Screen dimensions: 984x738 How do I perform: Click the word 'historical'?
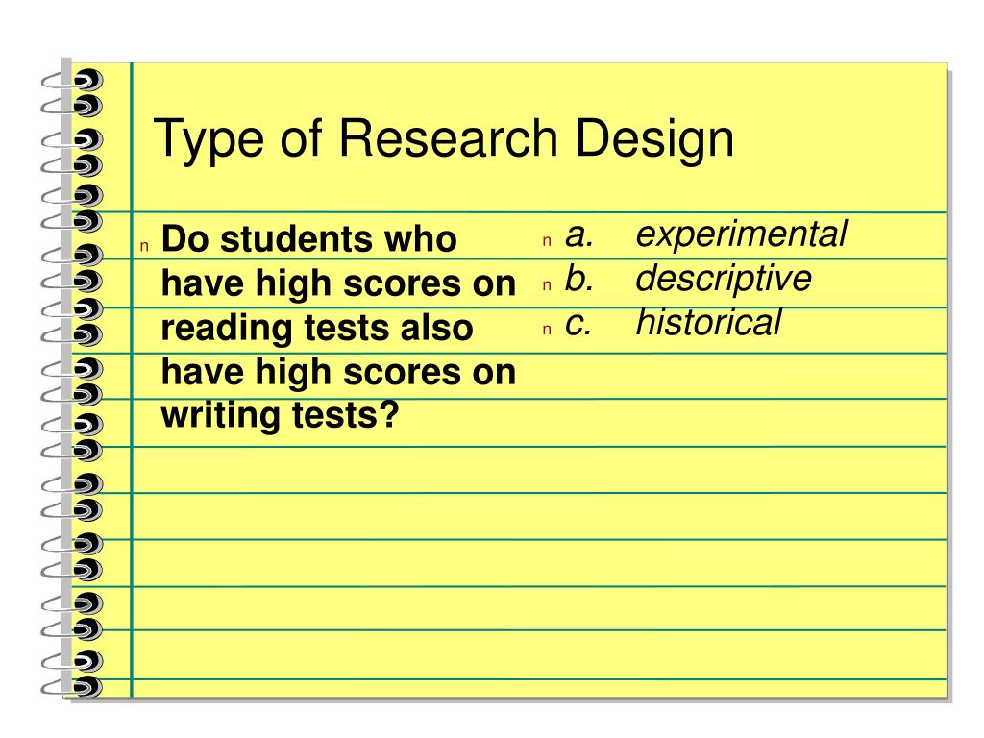708,323
